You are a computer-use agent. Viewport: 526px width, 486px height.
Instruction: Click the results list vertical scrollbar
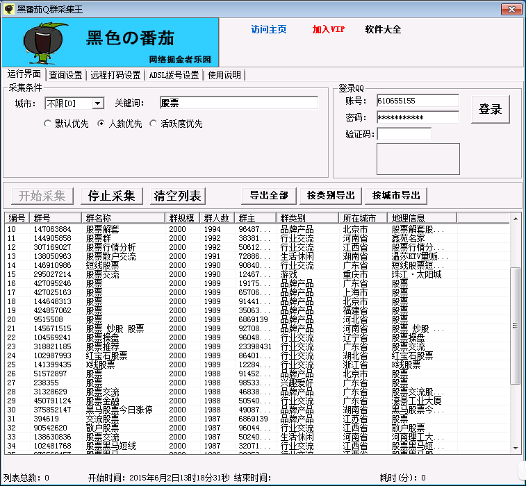click(515, 326)
